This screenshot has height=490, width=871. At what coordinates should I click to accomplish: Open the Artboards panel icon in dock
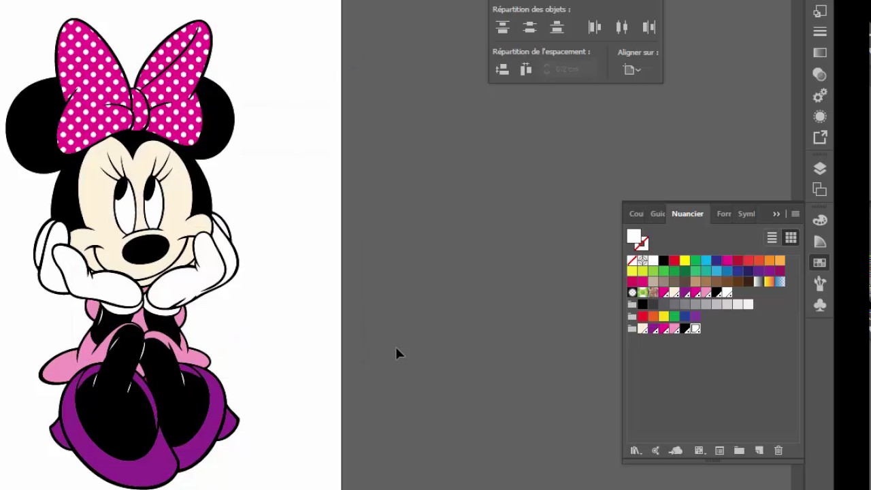(820, 189)
